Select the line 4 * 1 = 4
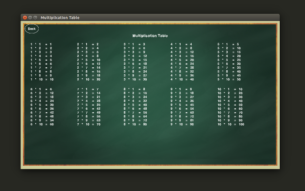 tap(182, 44)
